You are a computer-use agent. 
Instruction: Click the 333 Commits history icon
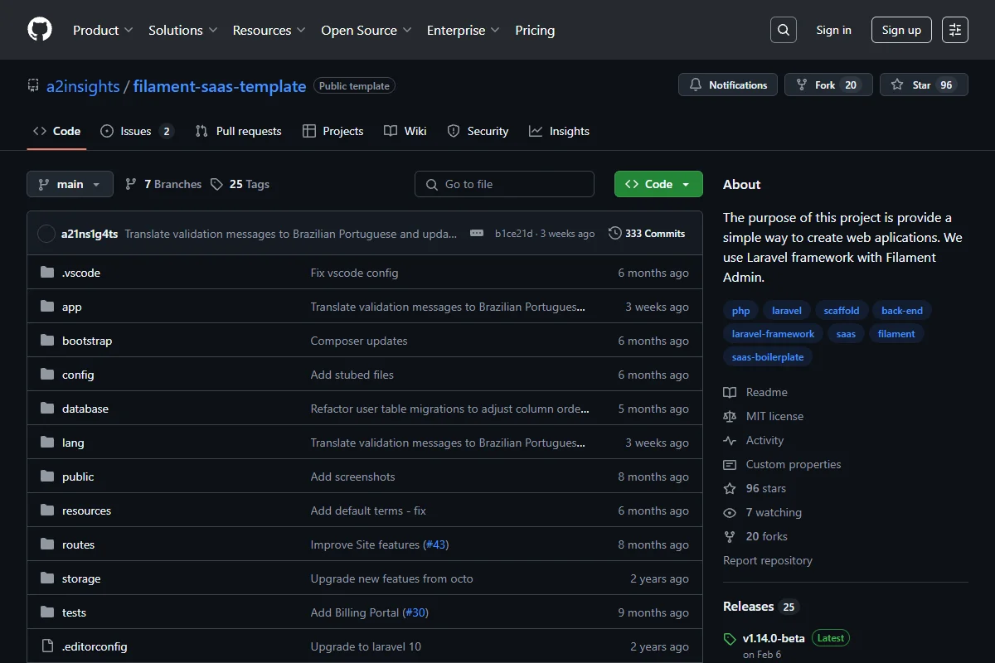click(x=614, y=234)
